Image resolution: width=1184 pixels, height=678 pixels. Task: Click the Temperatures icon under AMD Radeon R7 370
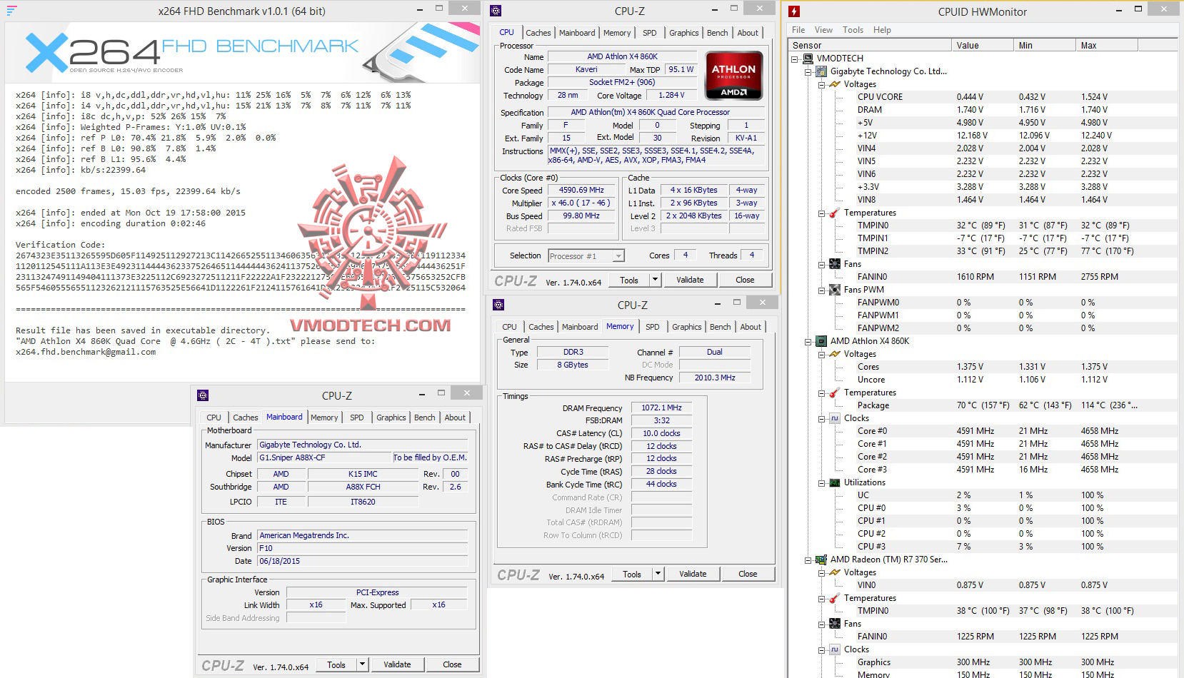pyautogui.click(x=835, y=598)
